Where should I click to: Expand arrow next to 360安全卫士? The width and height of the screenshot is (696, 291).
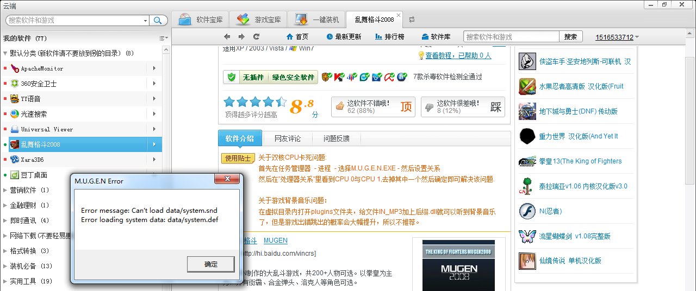pyautogui.click(x=154, y=84)
